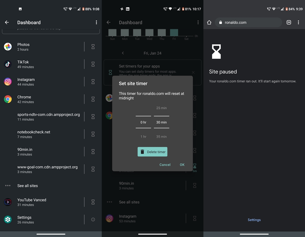
Task: Tap hourglass next to Instagram 44 minutes
Action: [x=93, y=82]
